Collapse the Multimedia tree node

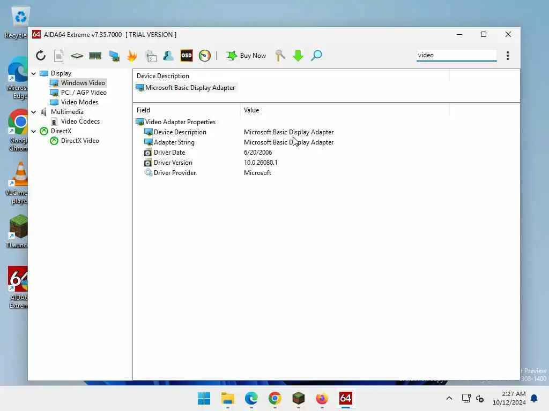[34, 112]
